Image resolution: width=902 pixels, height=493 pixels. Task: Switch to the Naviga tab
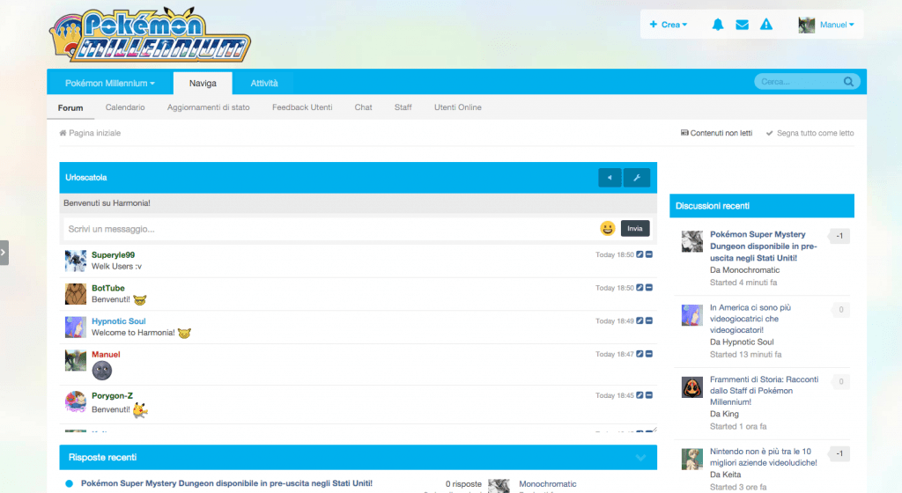203,84
